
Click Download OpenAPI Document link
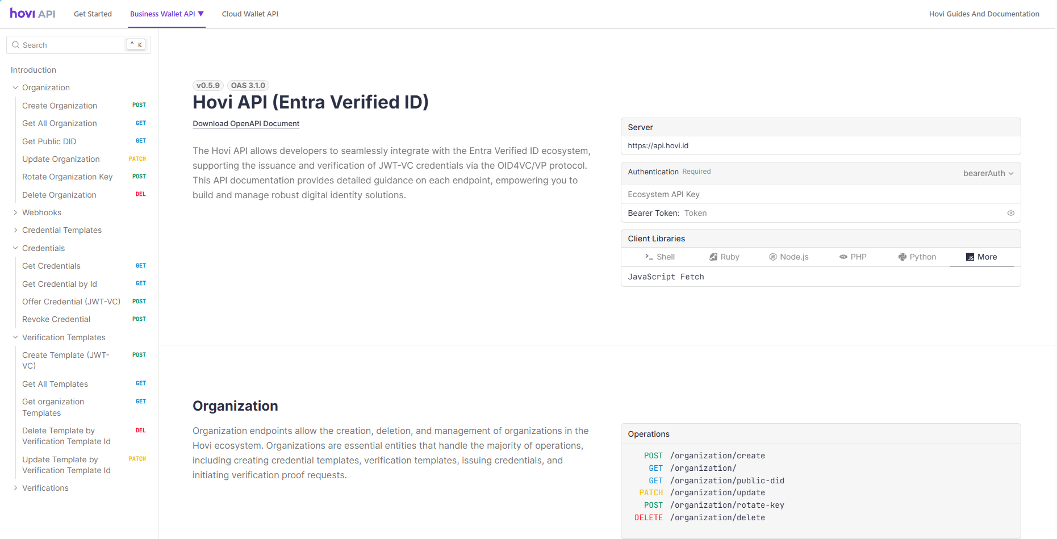coord(246,123)
